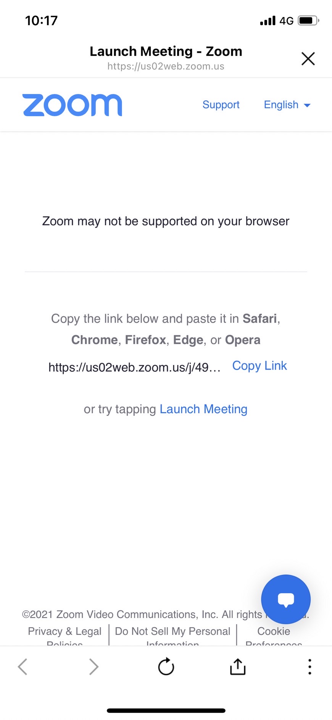Image resolution: width=332 pixels, height=720 pixels.
Task: Tap Copy Link
Action: [259, 366]
